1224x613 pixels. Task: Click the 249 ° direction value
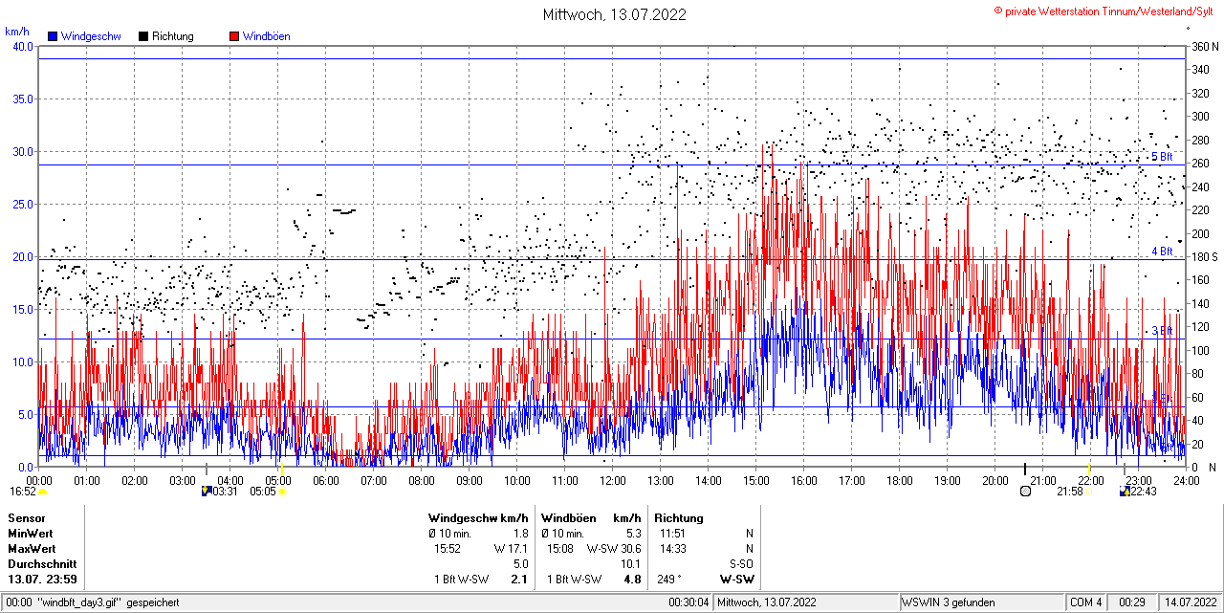[669, 579]
